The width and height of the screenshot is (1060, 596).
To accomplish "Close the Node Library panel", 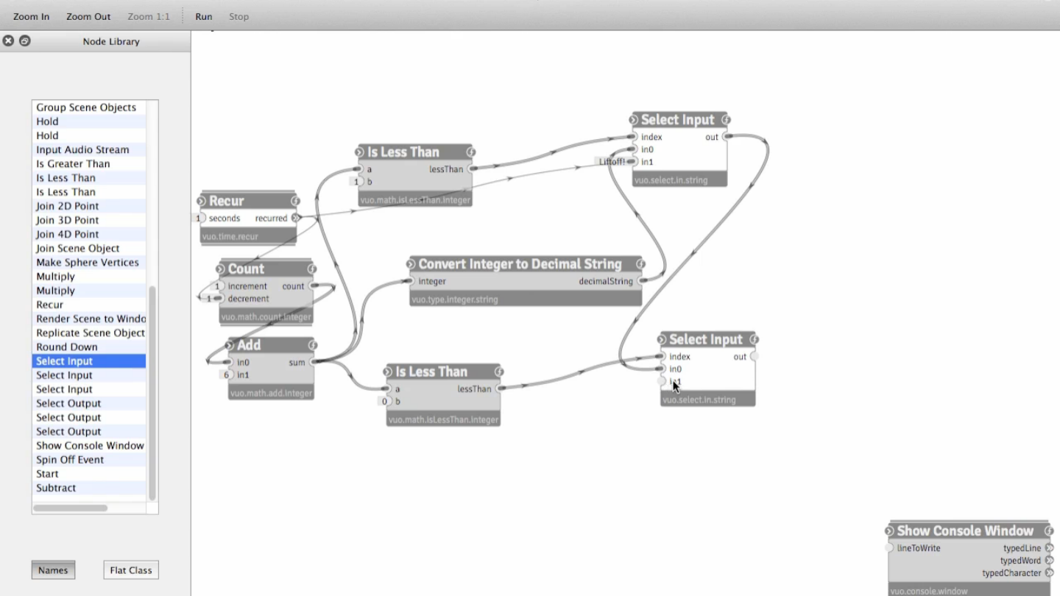I will pos(8,41).
